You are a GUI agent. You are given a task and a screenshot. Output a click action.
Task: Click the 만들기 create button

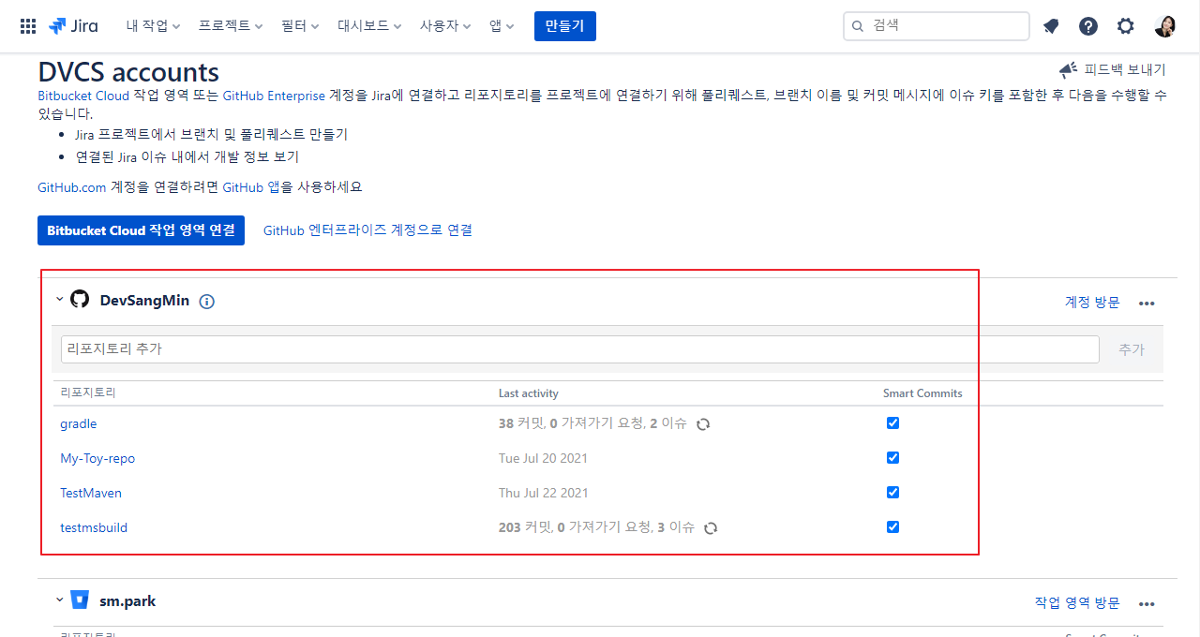coord(565,26)
